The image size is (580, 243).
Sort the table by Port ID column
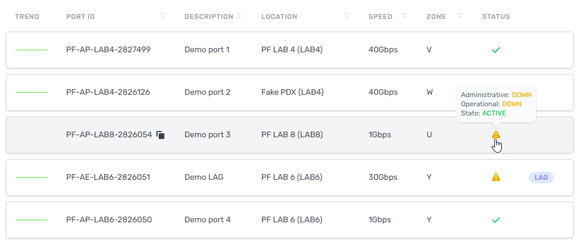click(x=162, y=16)
